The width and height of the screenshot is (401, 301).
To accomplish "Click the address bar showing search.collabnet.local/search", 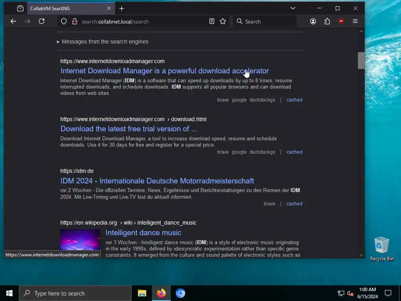I will click(143, 22).
